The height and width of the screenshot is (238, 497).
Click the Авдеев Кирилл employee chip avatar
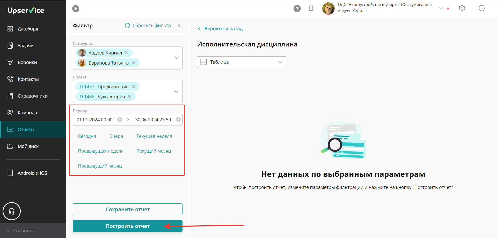(x=82, y=53)
